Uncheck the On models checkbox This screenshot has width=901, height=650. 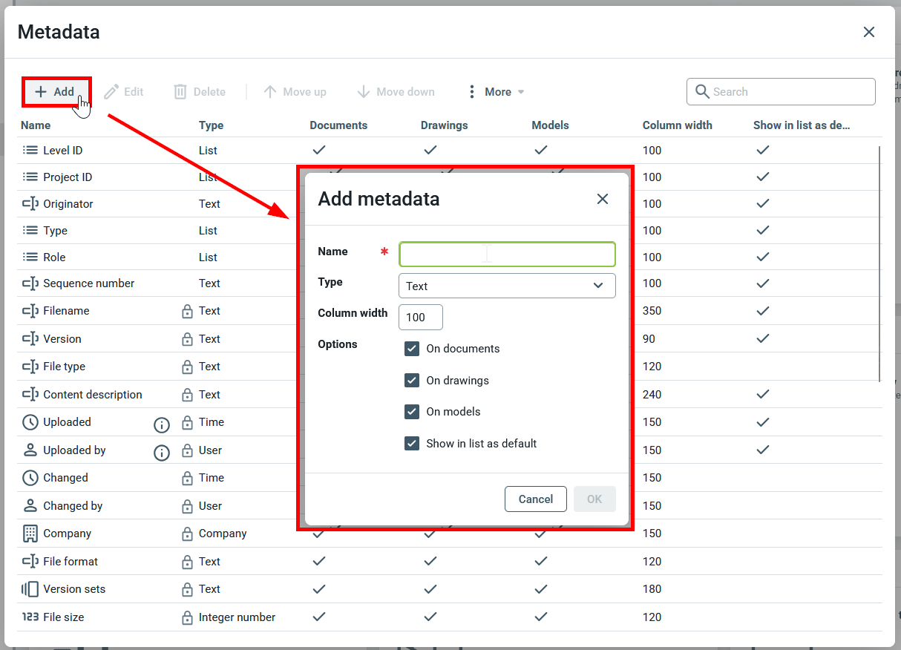pos(412,412)
